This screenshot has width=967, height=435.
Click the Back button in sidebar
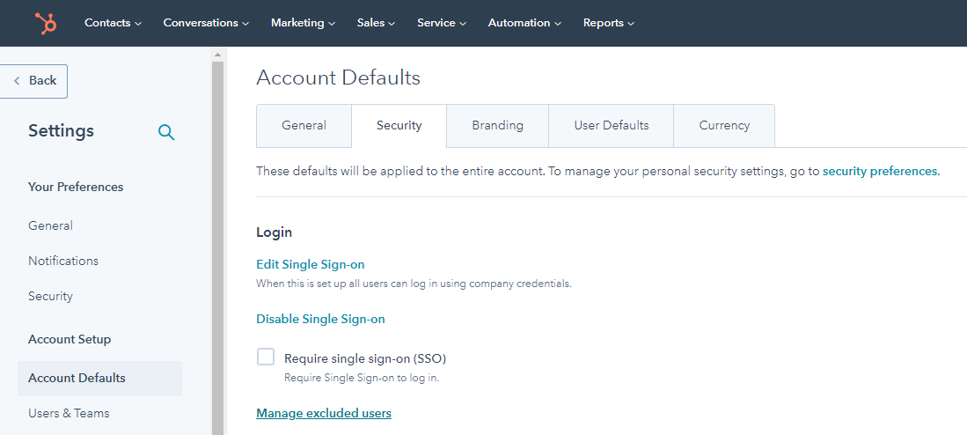point(34,81)
